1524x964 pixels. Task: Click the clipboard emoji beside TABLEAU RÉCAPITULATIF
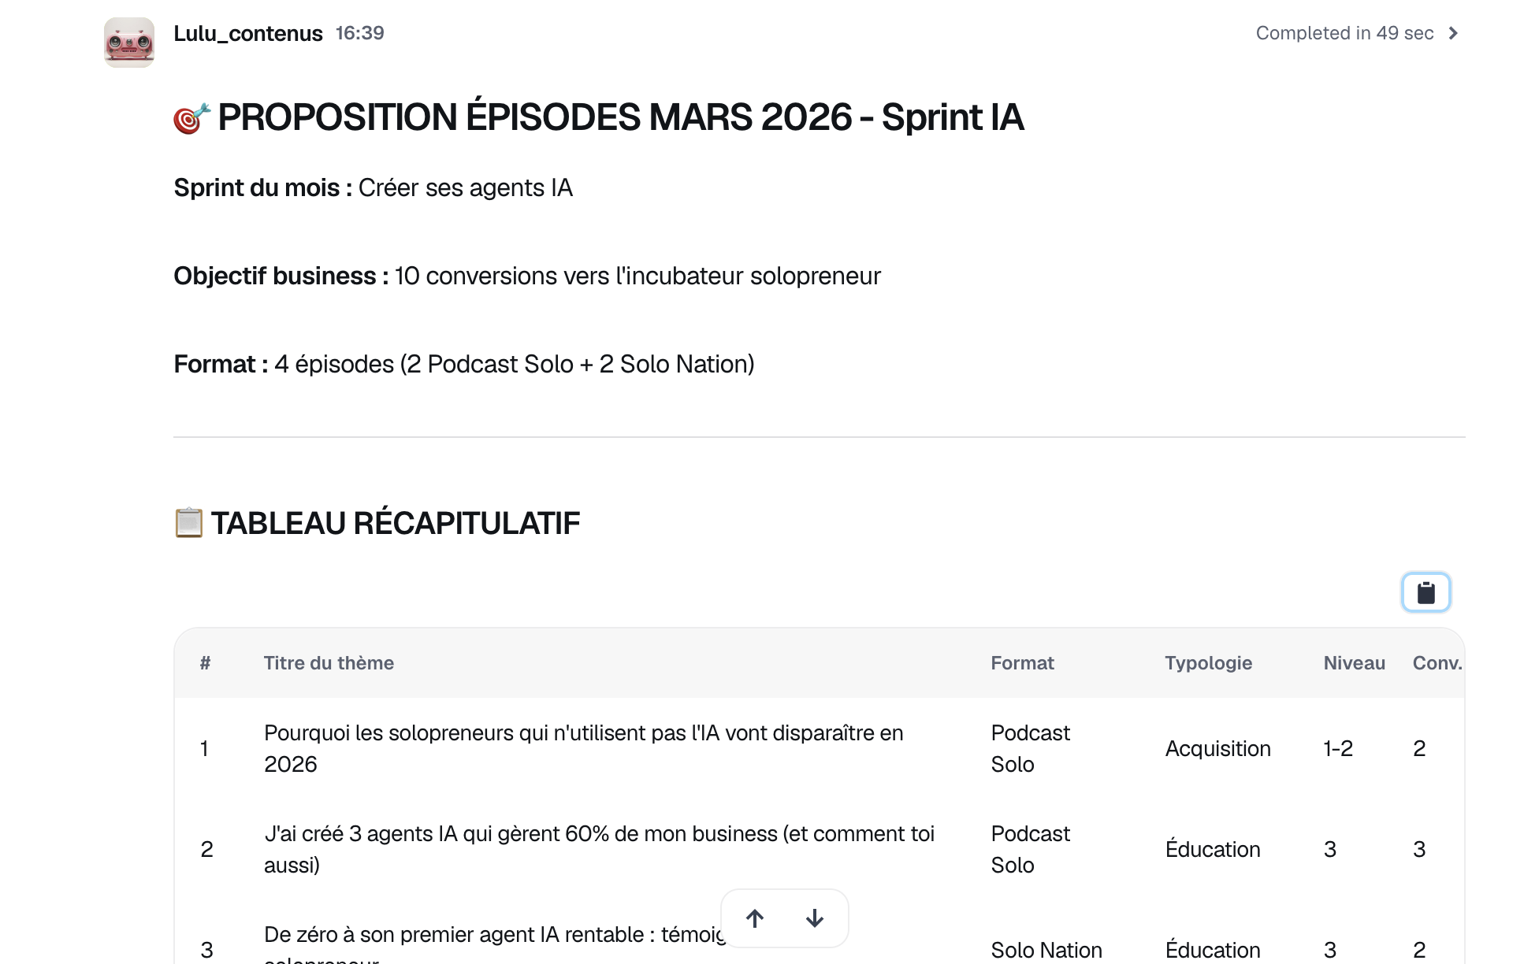(188, 523)
